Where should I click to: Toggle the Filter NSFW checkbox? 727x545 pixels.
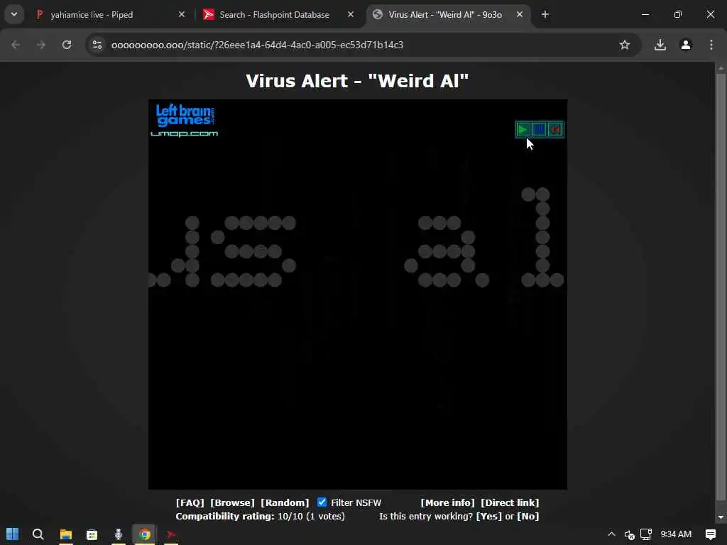(322, 502)
